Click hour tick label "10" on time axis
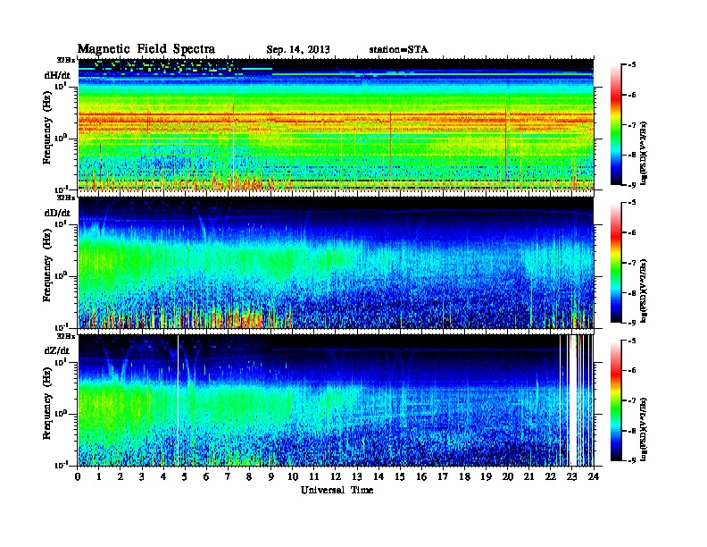The image size is (707, 547). 293,476
